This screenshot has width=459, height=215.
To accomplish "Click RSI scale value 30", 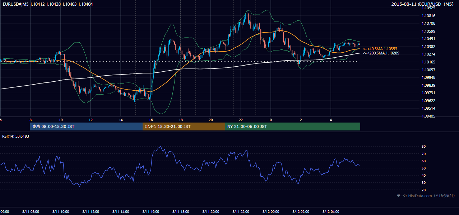I will (423, 183).
